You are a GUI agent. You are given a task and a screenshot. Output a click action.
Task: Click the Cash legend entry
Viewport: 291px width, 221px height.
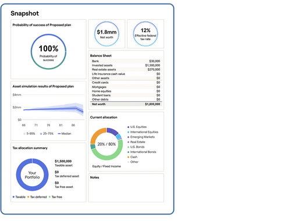pos(132,157)
